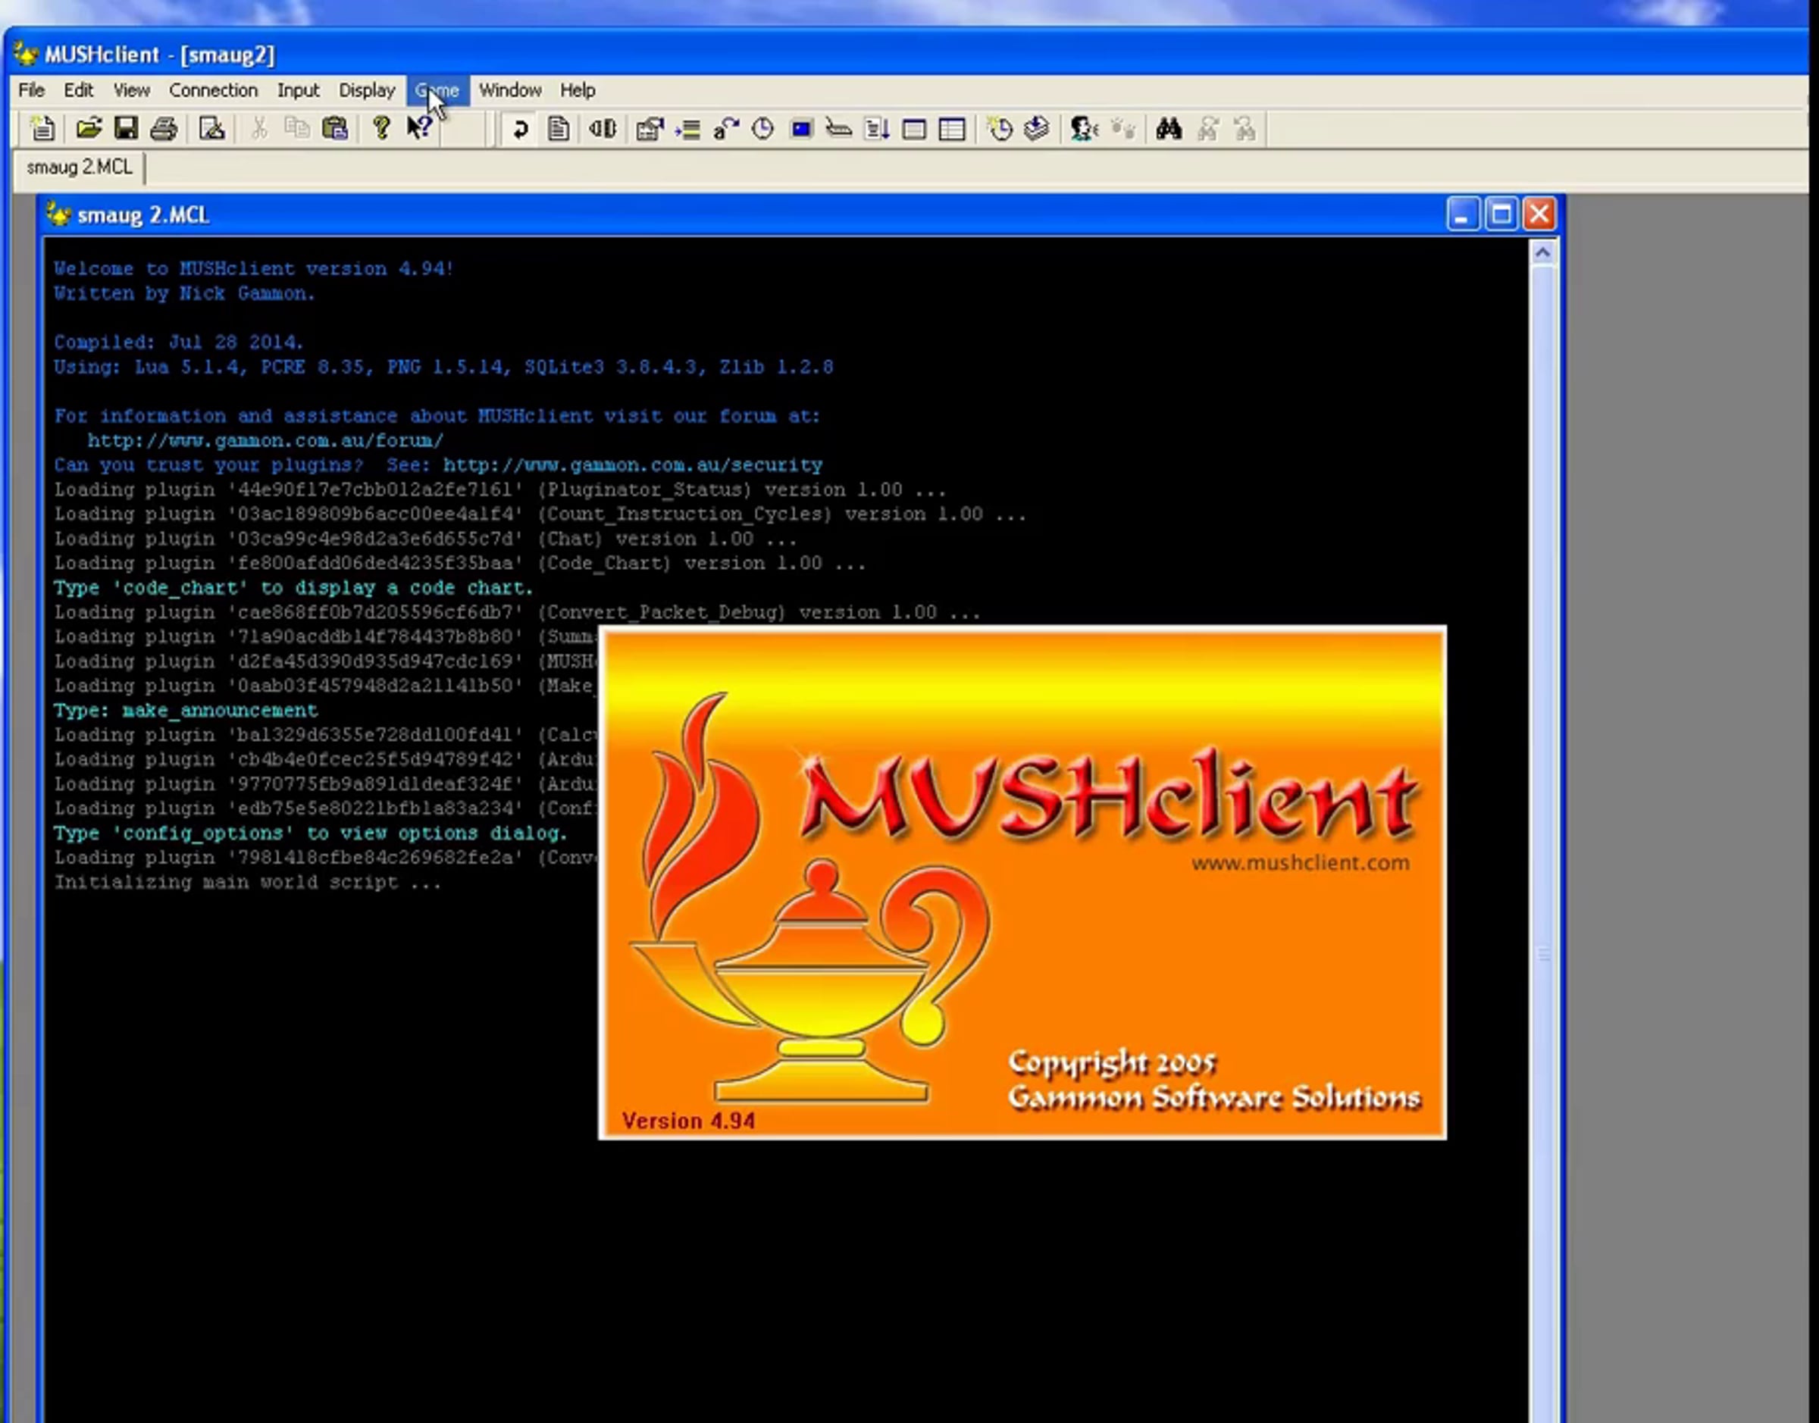This screenshot has width=1819, height=1423.
Task: Open the Window menu
Action: 510,90
